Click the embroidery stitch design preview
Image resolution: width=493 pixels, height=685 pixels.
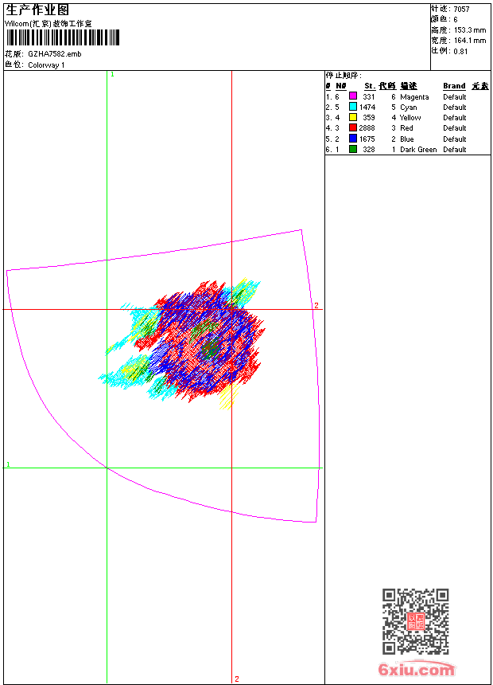[191, 342]
